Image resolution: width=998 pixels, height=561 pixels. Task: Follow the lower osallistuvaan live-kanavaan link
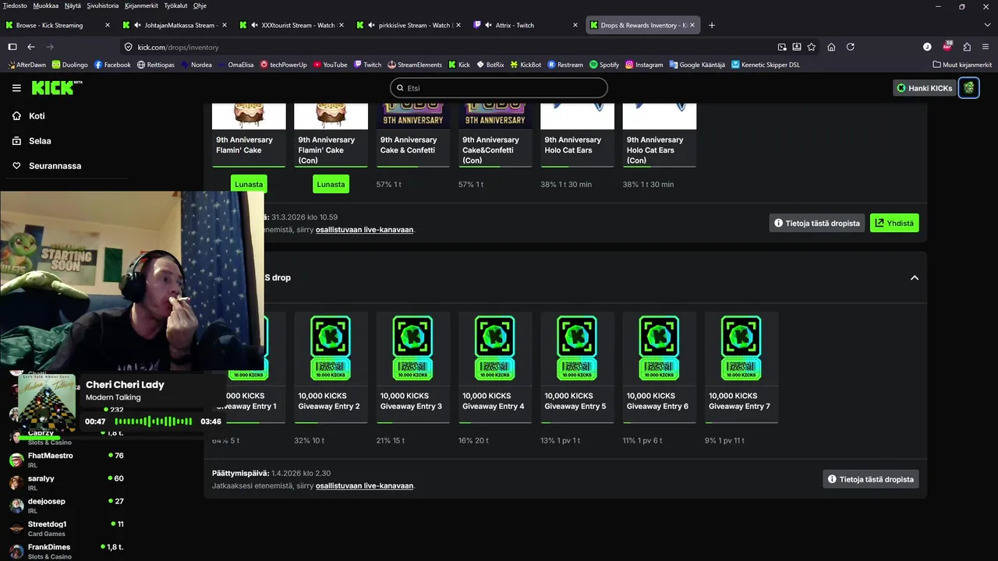(364, 485)
